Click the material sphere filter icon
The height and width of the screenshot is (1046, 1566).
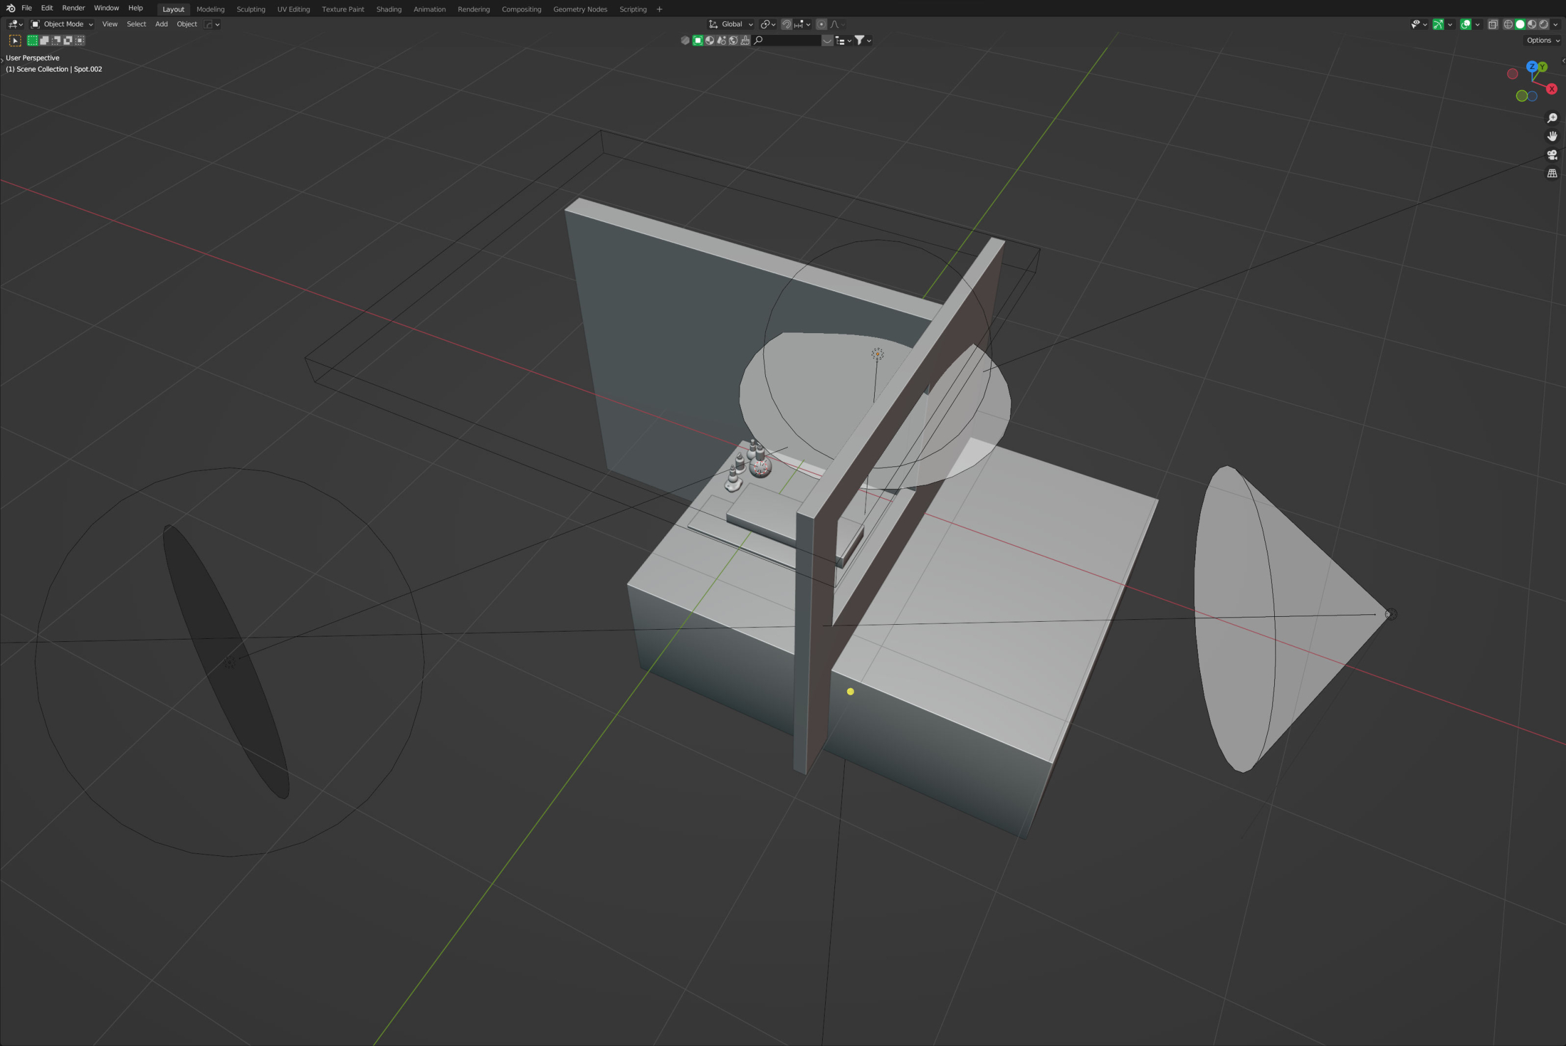point(710,41)
